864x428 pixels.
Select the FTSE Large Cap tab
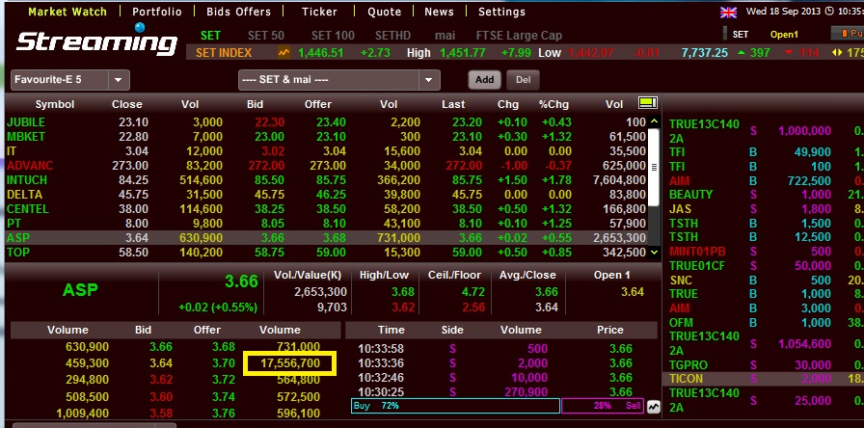coord(519,36)
